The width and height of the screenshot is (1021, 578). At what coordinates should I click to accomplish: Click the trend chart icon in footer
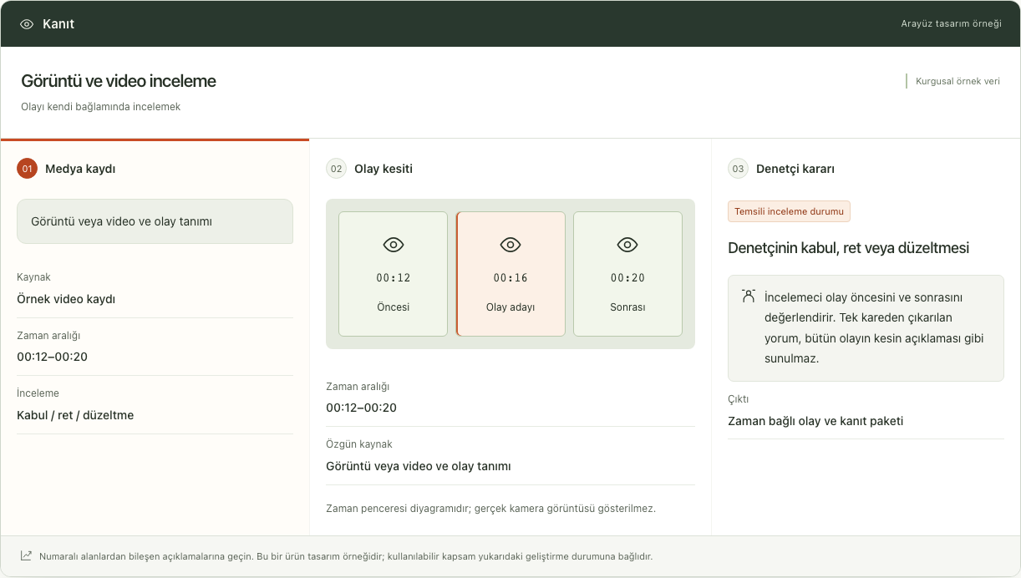click(27, 555)
